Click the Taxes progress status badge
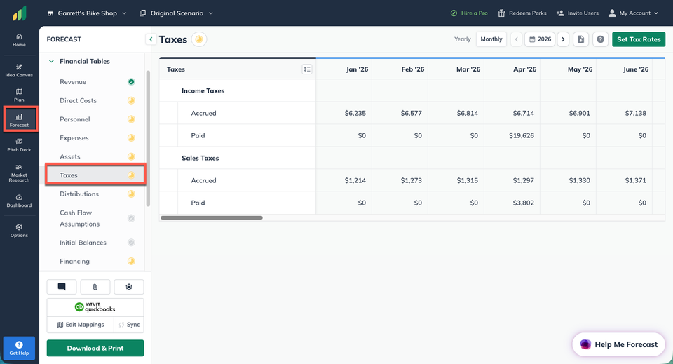This screenshot has width=673, height=364. click(198, 39)
